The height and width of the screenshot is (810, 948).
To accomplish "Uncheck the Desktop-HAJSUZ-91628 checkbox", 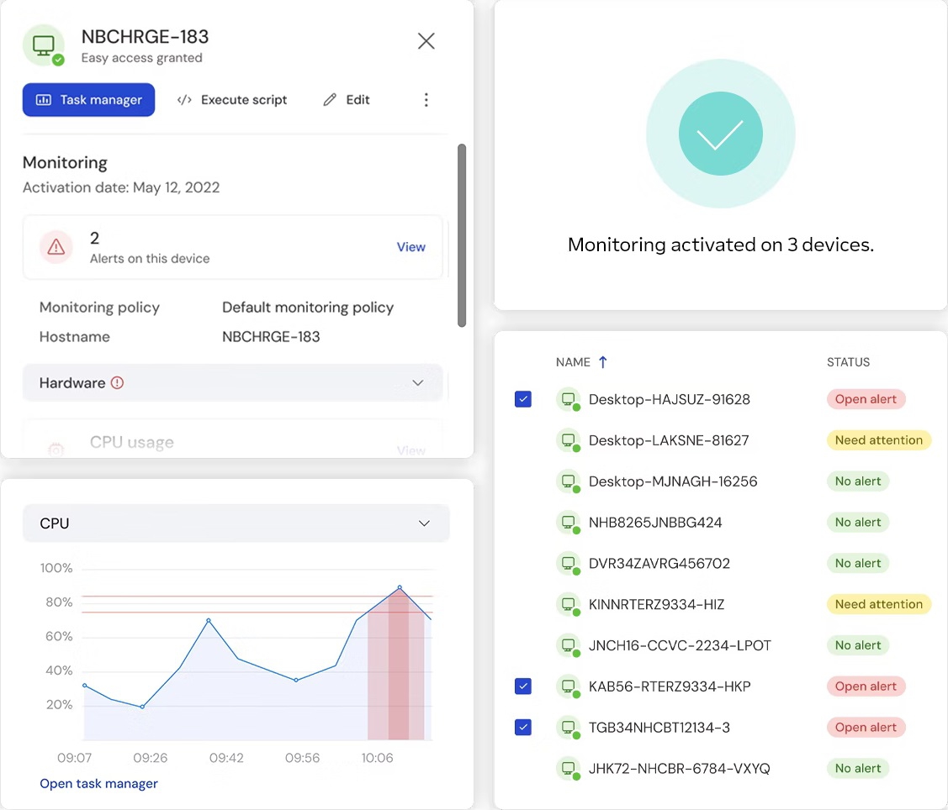I will click(x=523, y=399).
